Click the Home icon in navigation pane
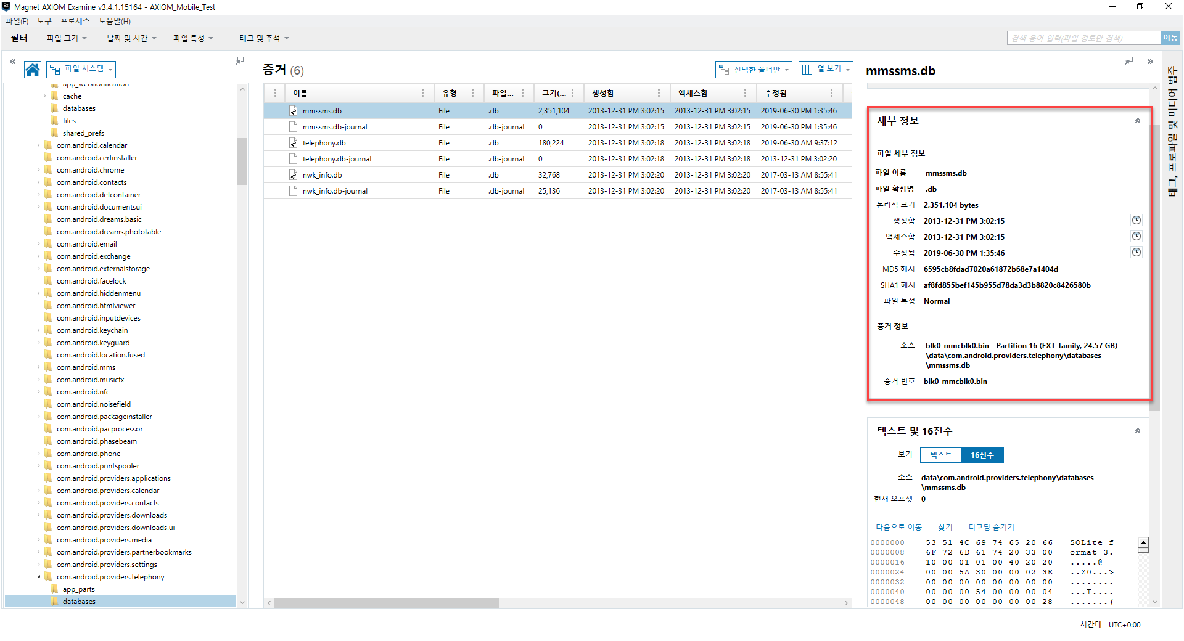 point(33,70)
